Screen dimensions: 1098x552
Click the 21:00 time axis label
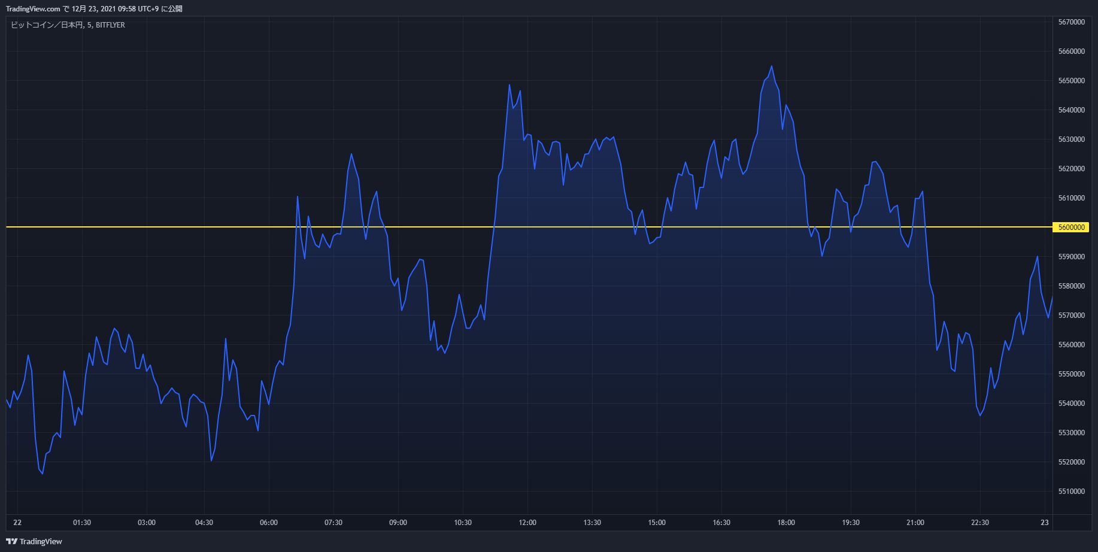[x=915, y=523]
